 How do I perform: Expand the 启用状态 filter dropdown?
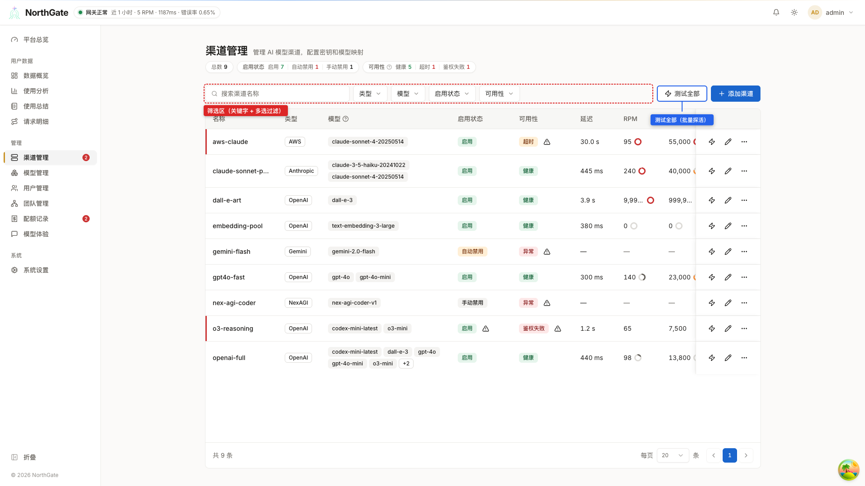pyautogui.click(x=452, y=94)
